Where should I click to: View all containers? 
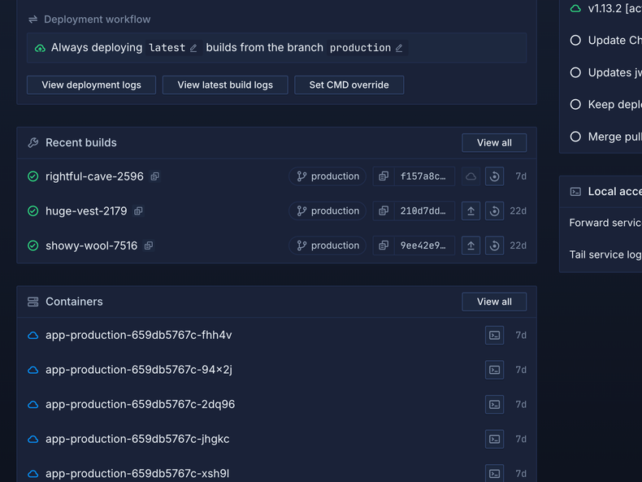pyautogui.click(x=494, y=302)
